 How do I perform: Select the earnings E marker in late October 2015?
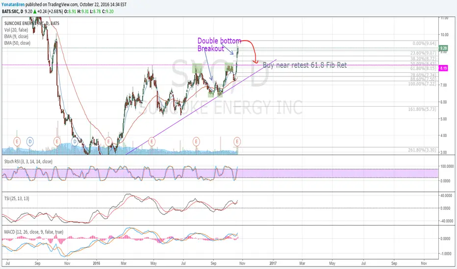(x=57, y=142)
